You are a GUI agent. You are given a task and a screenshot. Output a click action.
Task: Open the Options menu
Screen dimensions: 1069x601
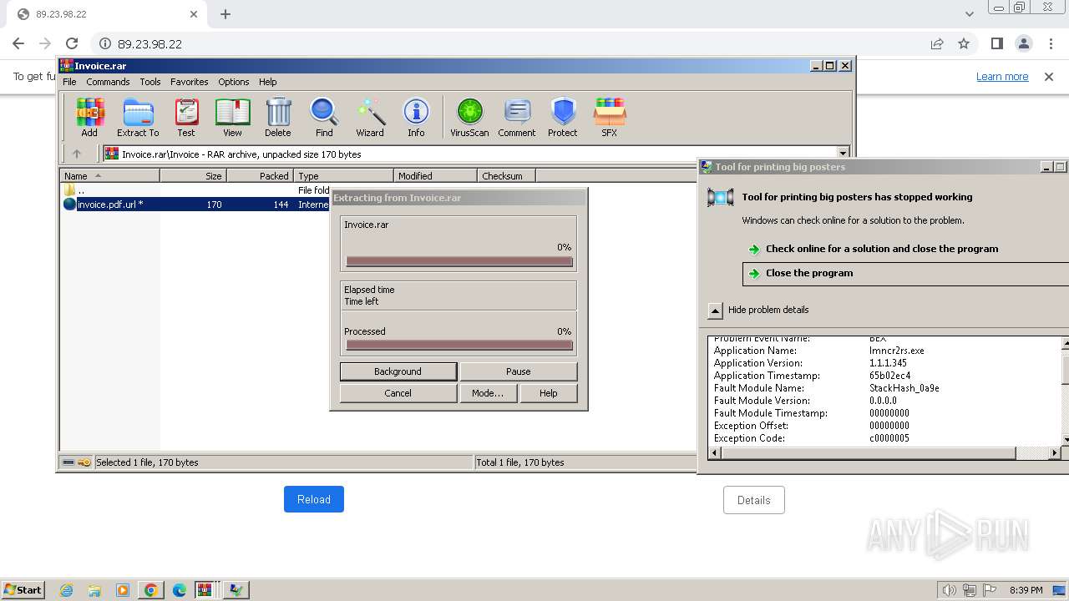pyautogui.click(x=234, y=82)
